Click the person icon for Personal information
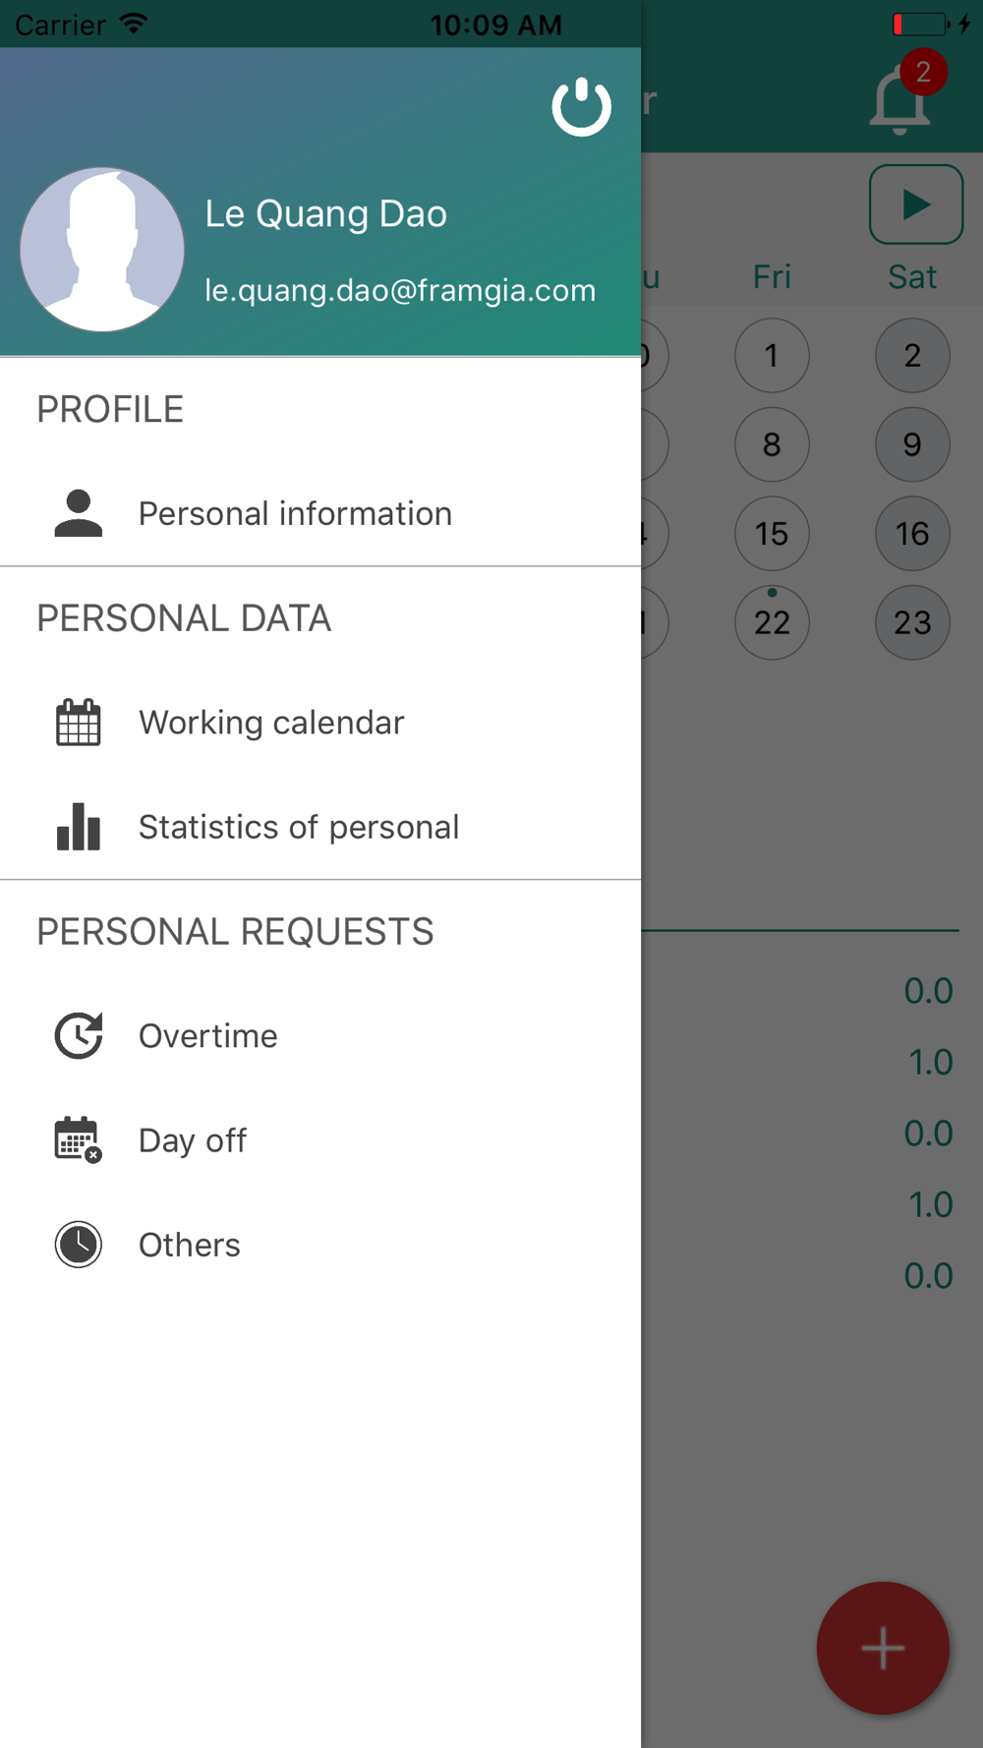The image size is (983, 1748). point(79,513)
